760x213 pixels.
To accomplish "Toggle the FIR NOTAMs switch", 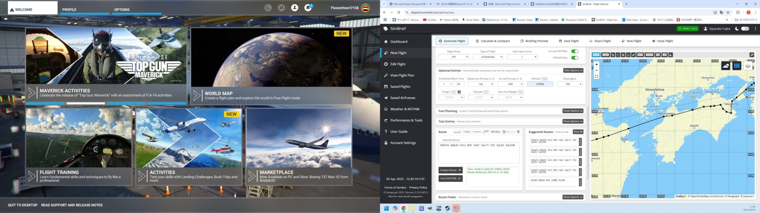I will 575,58.
